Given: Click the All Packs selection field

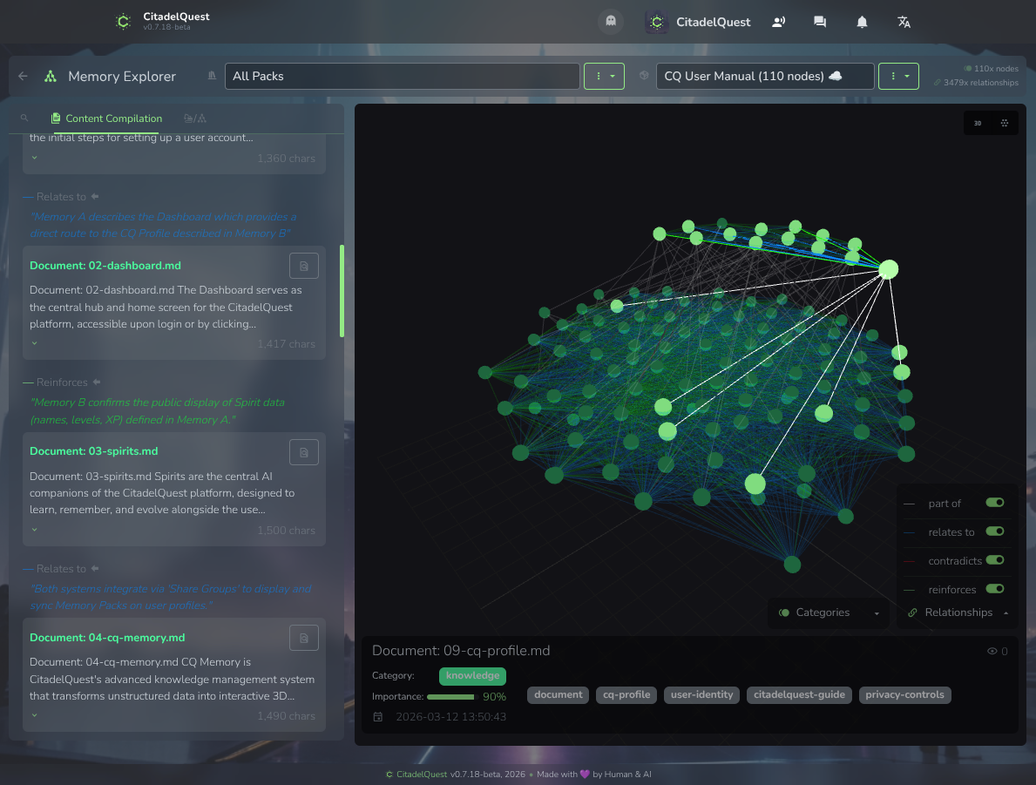Looking at the screenshot, I should click(x=402, y=76).
